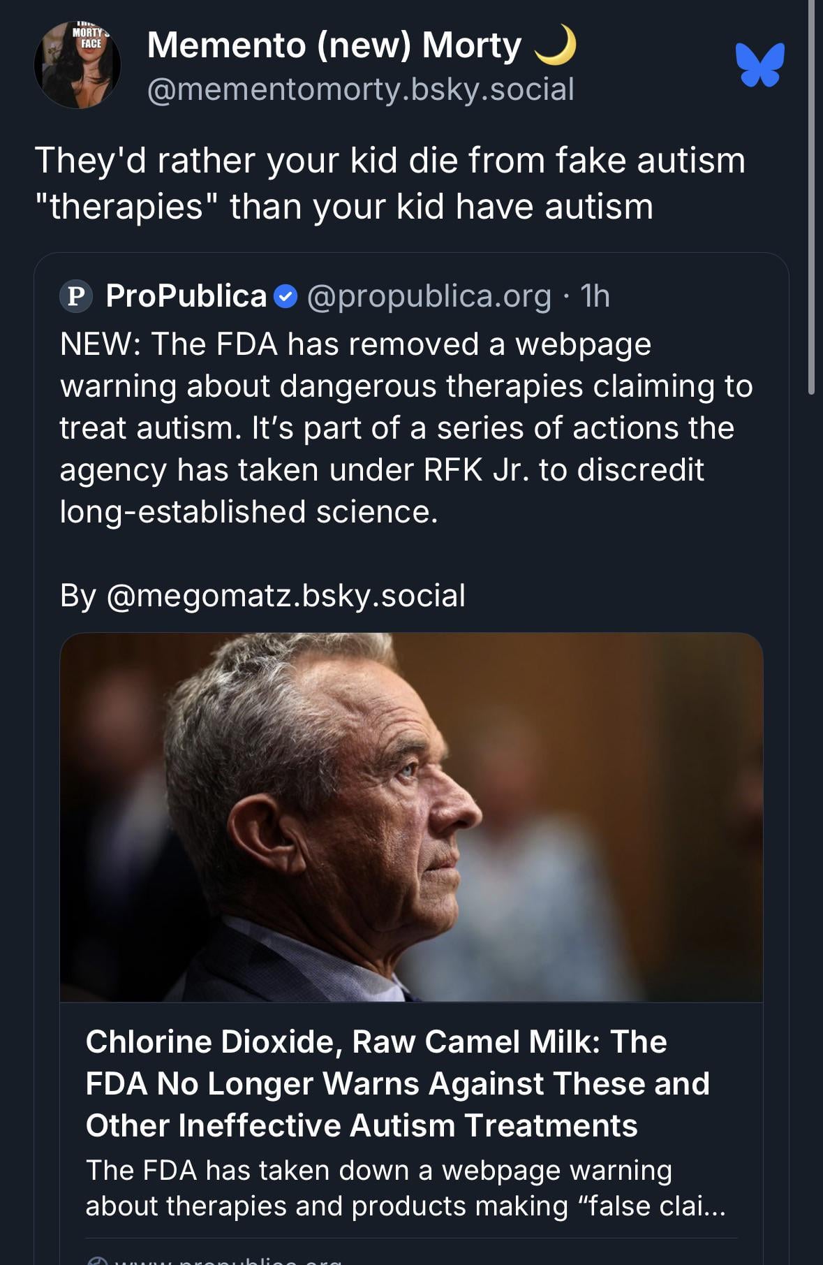Open the "Chlorine Dioxide, Raw Camel Milk" headline
The image size is (823, 1265).
397,1083
